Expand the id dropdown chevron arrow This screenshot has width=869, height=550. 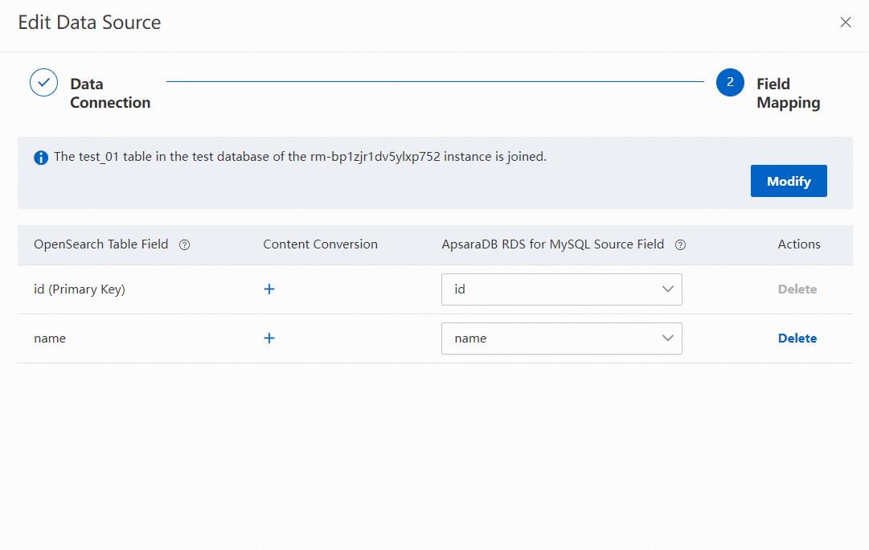667,289
